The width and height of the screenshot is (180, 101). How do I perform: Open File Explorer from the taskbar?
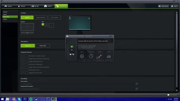(x=8, y=99)
